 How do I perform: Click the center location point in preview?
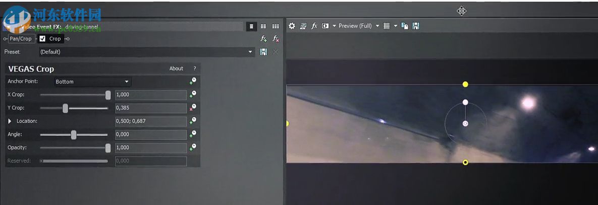point(465,123)
